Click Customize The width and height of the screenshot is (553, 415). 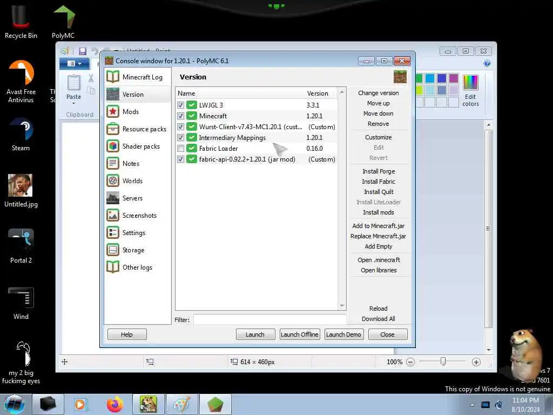[379, 137]
